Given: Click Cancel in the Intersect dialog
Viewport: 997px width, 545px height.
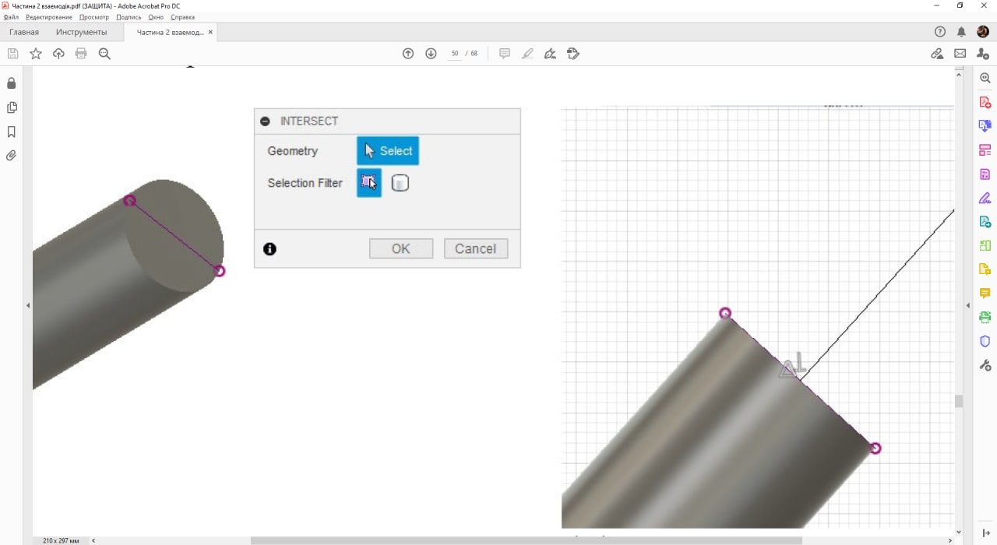Looking at the screenshot, I should pyautogui.click(x=476, y=248).
